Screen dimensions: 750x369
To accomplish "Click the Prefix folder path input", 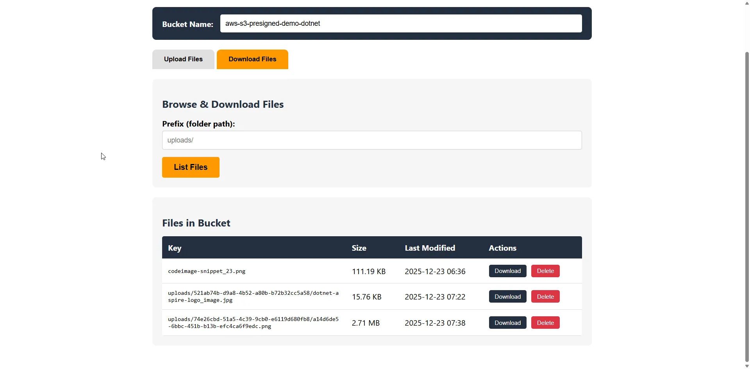I will [371, 140].
